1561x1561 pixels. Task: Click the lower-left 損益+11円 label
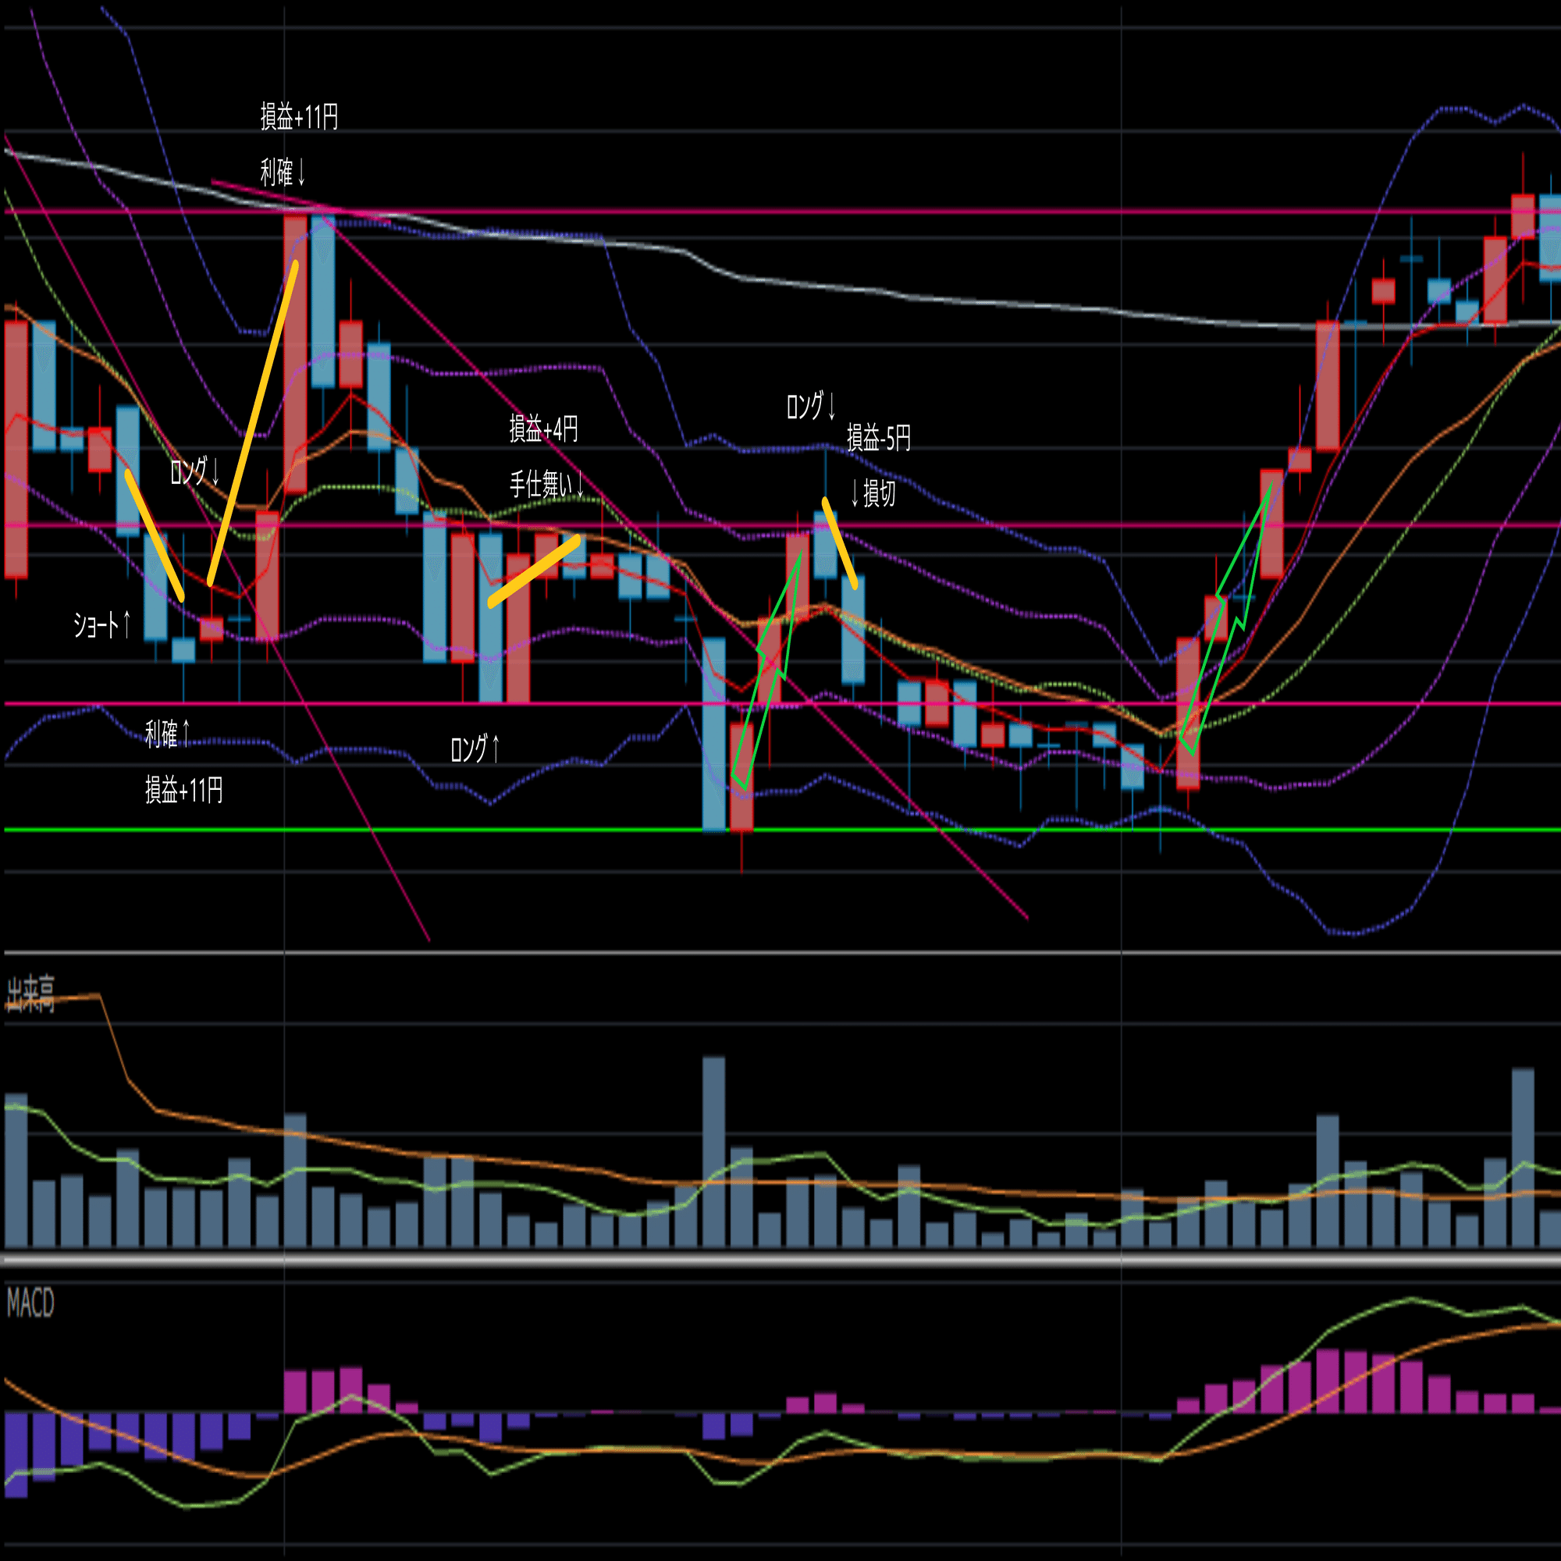click(x=183, y=789)
